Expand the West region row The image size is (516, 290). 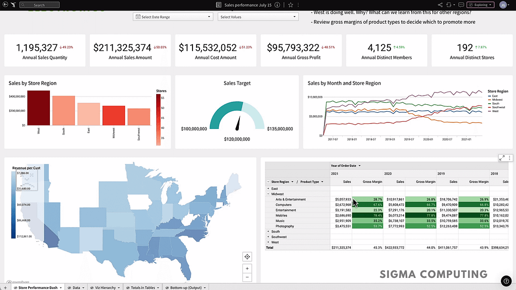coord(268,242)
